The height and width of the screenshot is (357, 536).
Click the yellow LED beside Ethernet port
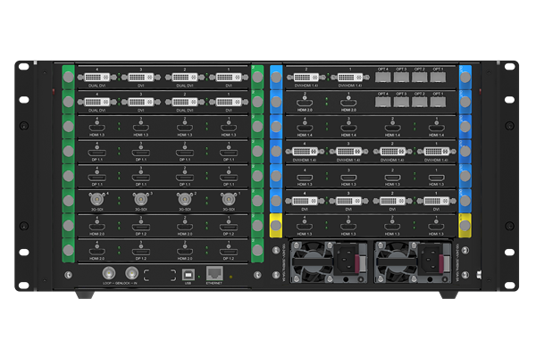(231, 277)
